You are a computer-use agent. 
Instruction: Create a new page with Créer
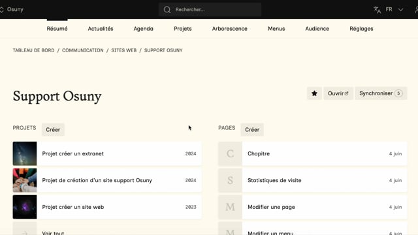[252, 130]
